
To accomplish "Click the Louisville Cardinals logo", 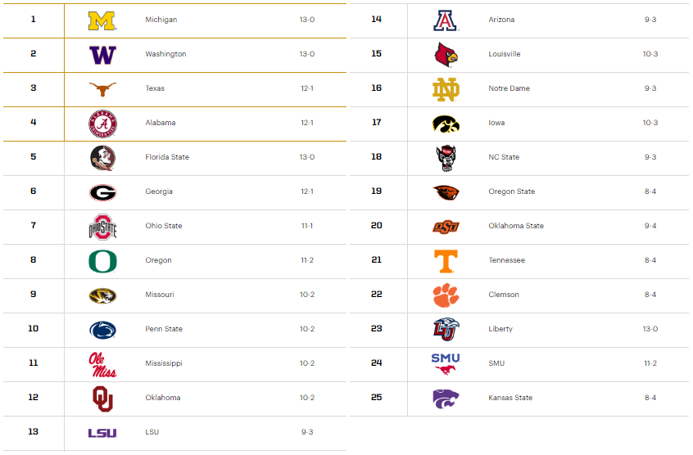I will point(446,54).
